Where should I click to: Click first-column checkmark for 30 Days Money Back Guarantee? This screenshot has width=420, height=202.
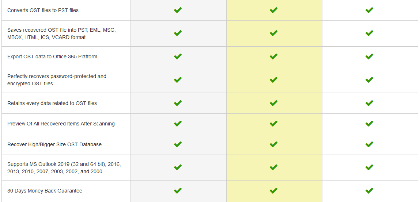pyautogui.click(x=178, y=191)
